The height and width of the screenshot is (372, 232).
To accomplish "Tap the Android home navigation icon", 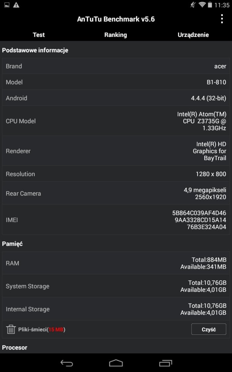I will click(x=116, y=363).
